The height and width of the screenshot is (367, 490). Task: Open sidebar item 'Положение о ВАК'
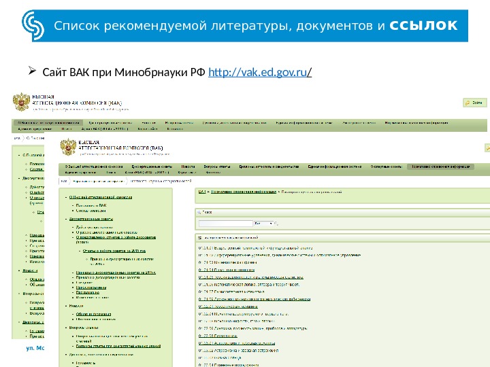pyautogui.click(x=91, y=205)
